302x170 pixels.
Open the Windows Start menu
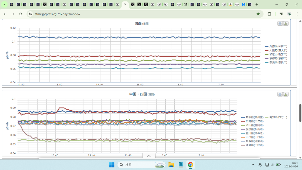(112, 165)
